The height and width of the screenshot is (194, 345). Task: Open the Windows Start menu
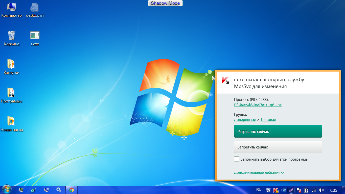tap(7, 189)
